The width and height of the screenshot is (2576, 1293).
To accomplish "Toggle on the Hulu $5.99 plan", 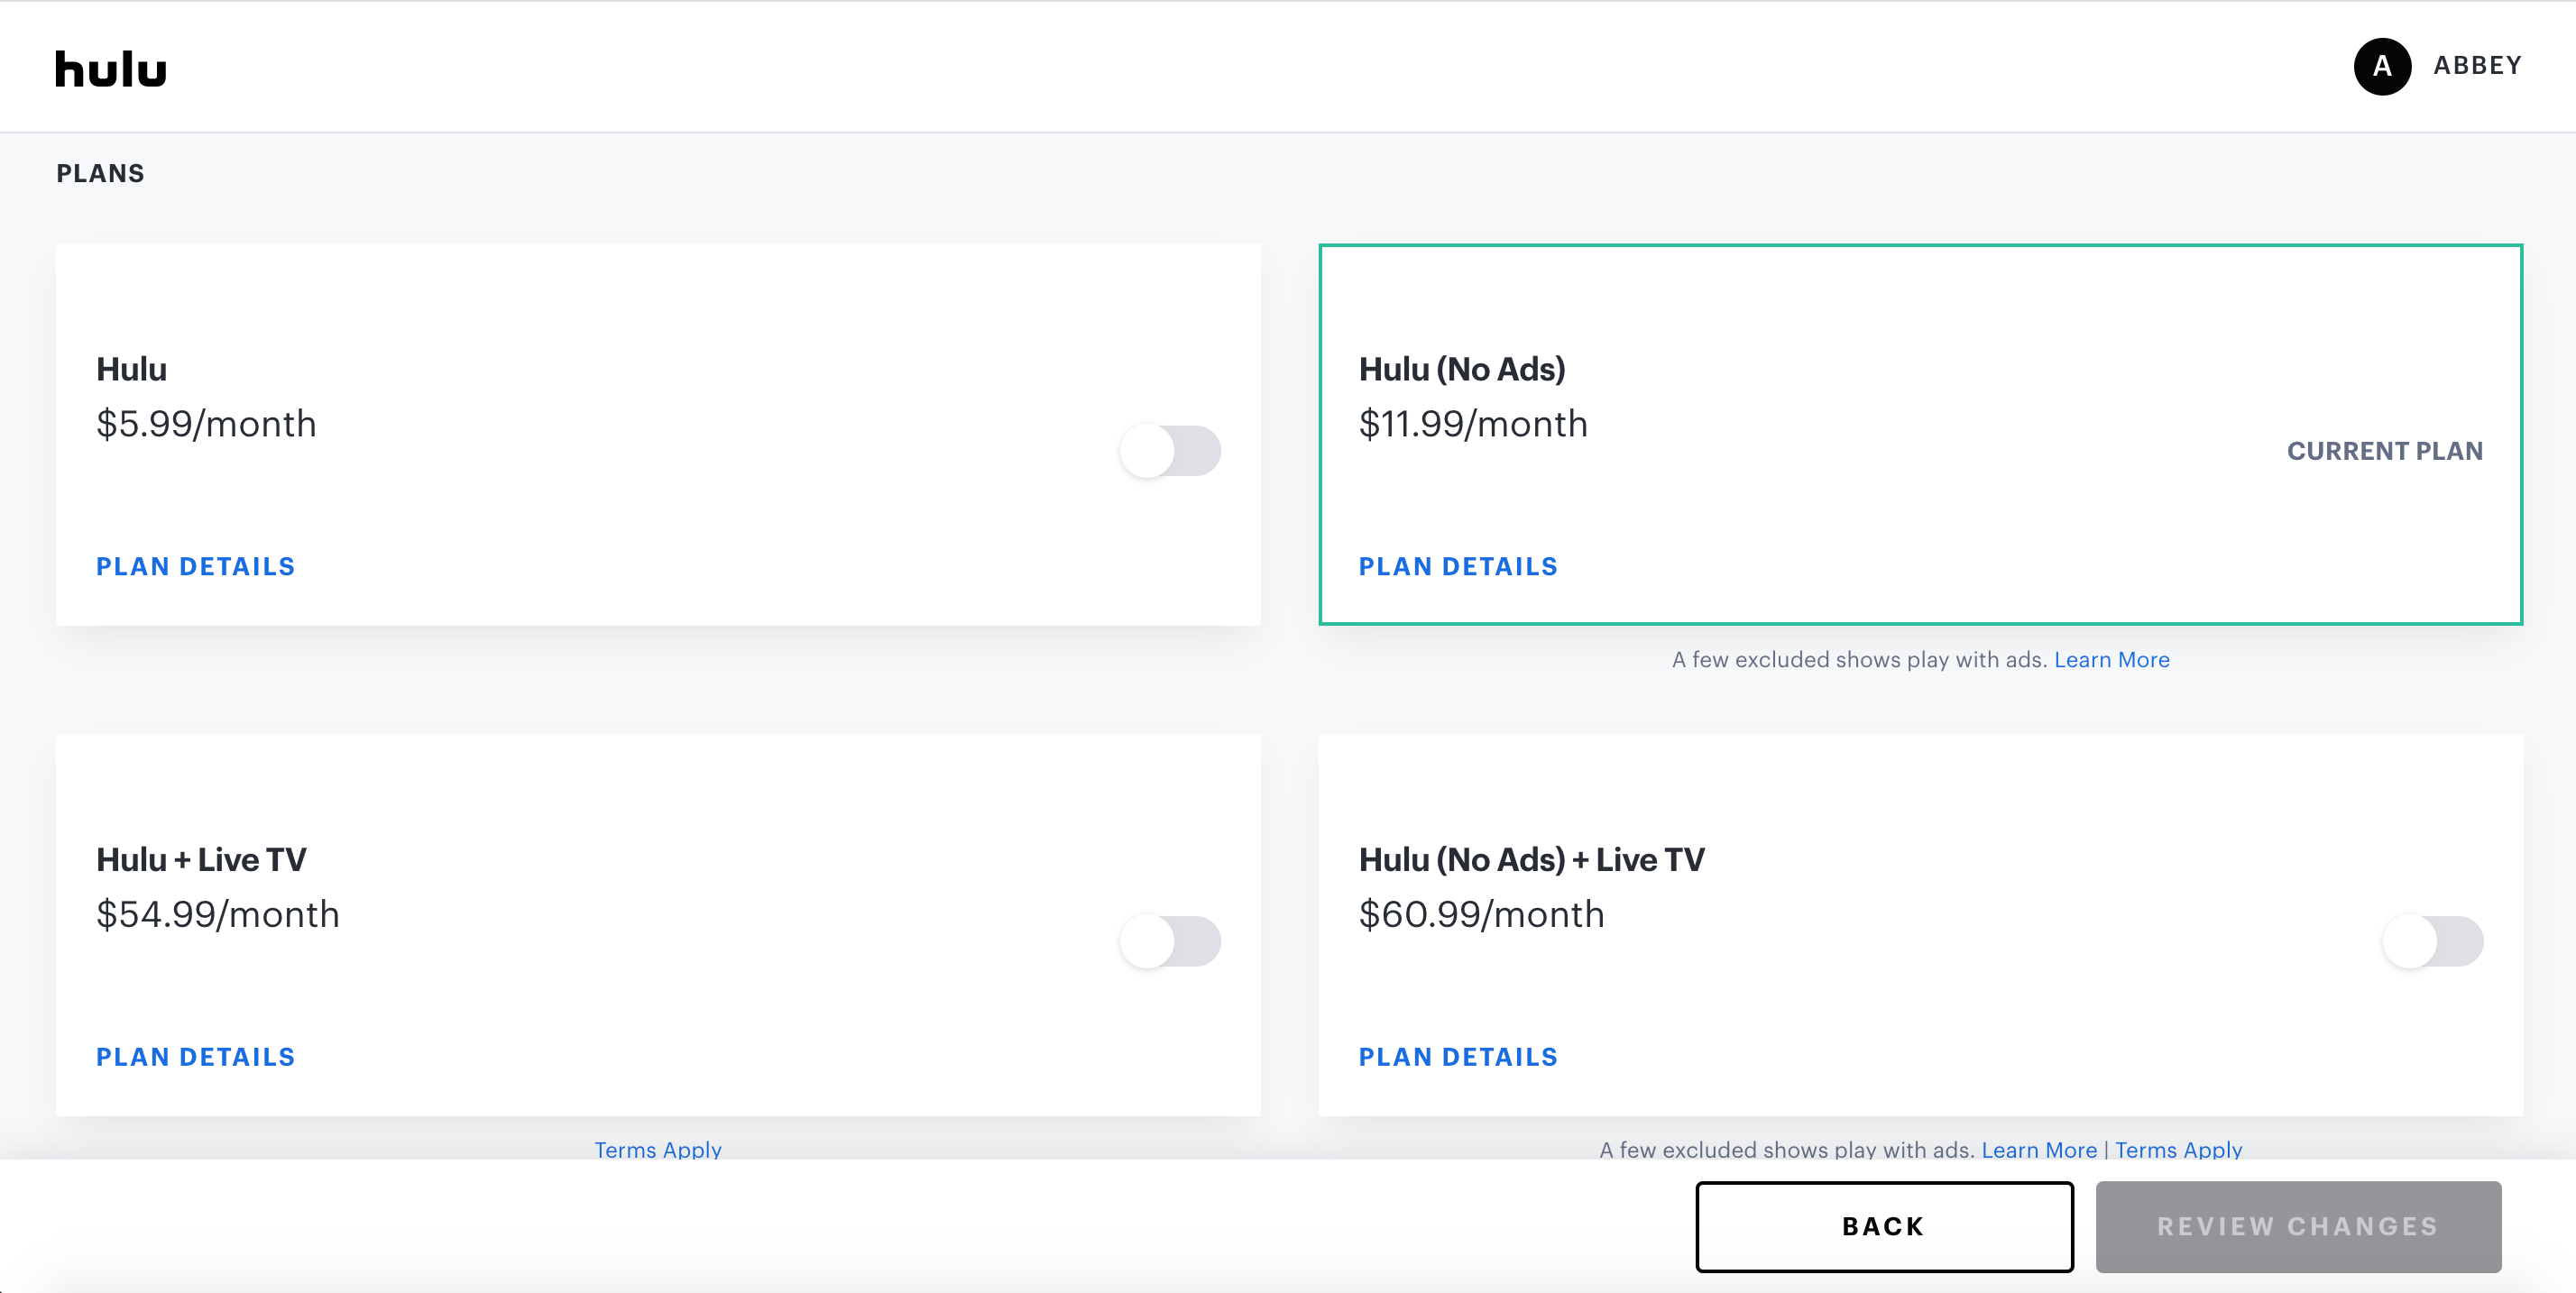I will coord(1169,451).
